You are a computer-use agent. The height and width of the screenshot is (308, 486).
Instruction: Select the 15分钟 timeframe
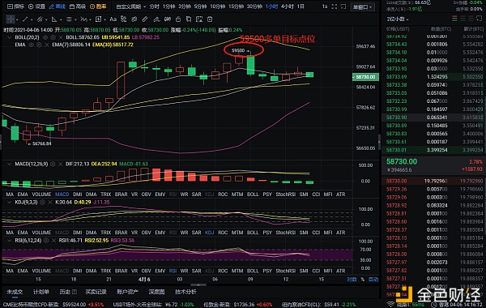237,6
